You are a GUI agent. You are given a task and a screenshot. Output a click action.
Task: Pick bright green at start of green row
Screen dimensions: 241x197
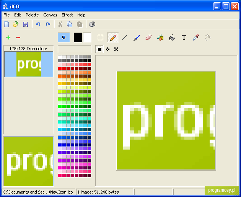(x=60, y=106)
